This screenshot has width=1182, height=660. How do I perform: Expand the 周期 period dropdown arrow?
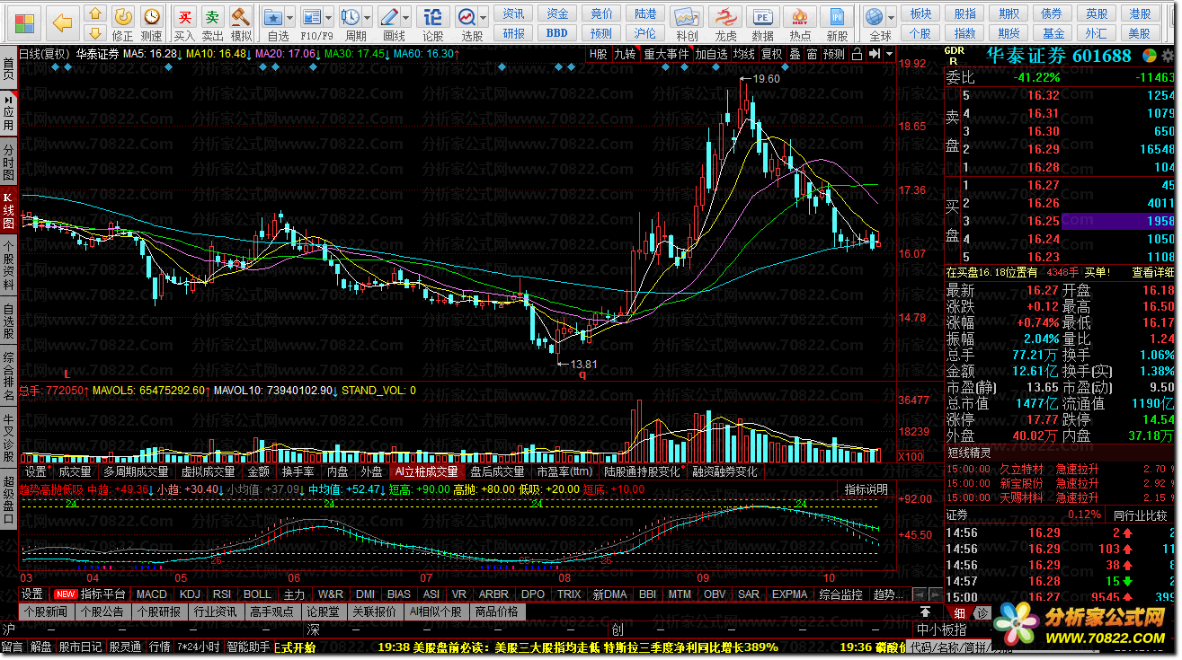point(368,16)
